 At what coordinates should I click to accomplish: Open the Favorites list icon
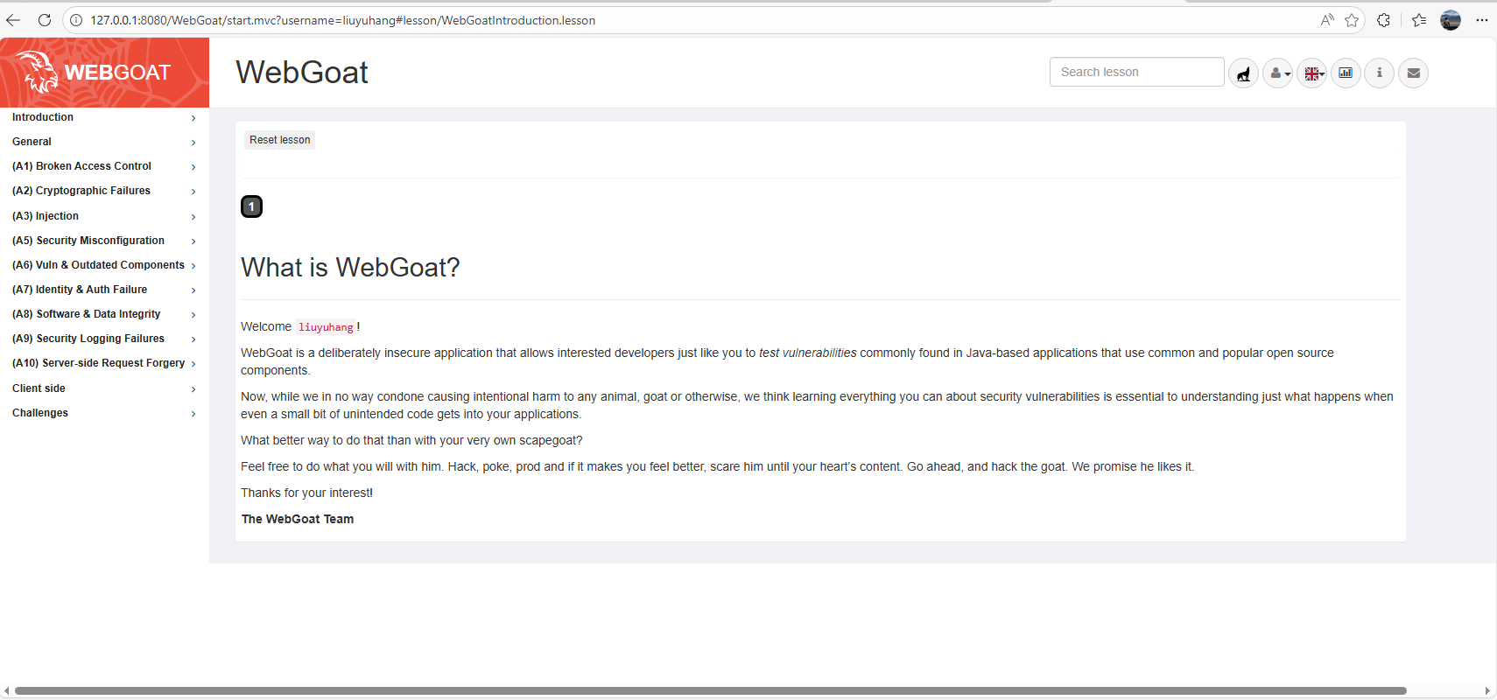click(1419, 20)
